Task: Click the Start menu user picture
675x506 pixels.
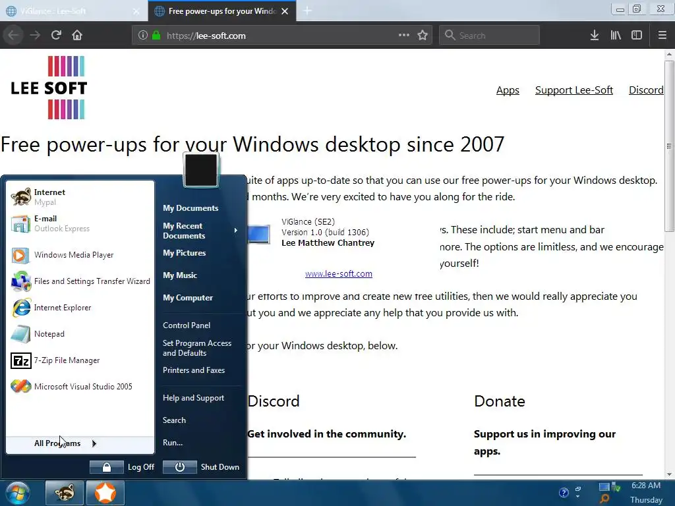Action: tap(201, 170)
